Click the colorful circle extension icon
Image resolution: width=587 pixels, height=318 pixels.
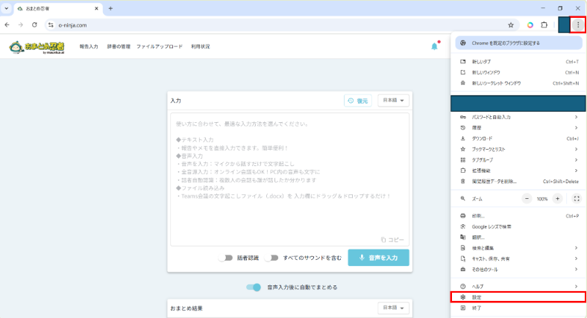point(530,25)
